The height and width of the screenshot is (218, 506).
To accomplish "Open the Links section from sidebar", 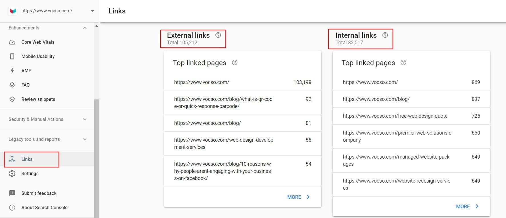I will (x=27, y=159).
